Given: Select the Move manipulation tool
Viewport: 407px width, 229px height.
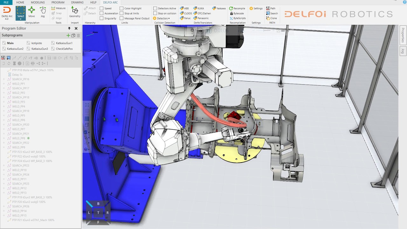Looking at the screenshot, I should [31, 12].
